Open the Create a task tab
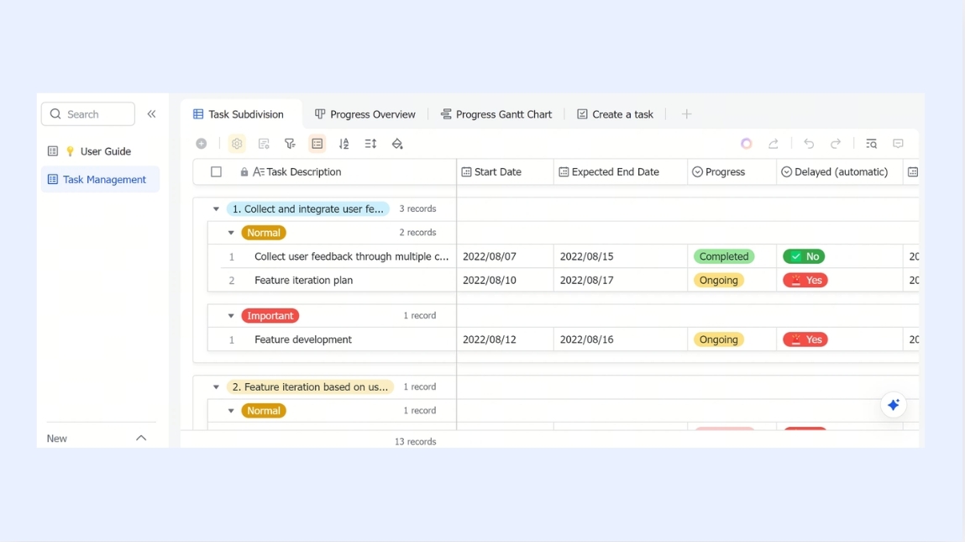The width and height of the screenshot is (965, 542). coord(616,114)
